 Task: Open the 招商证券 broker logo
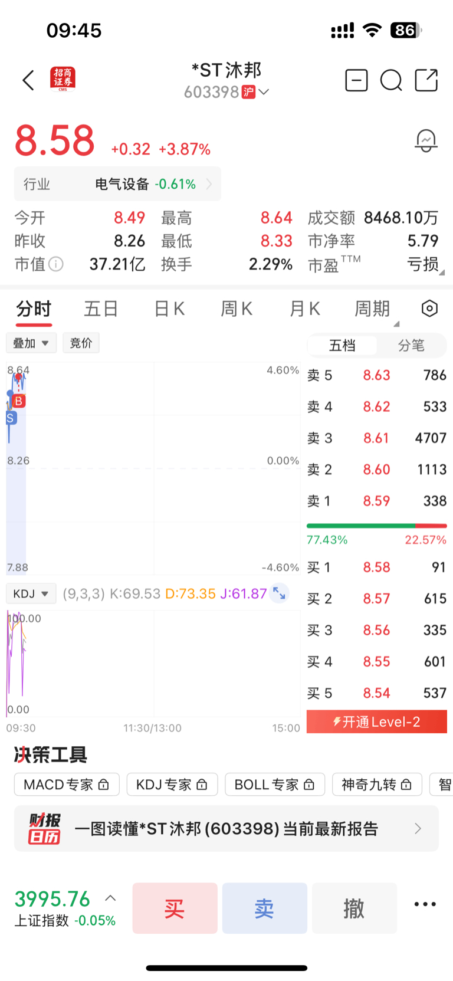(x=63, y=80)
